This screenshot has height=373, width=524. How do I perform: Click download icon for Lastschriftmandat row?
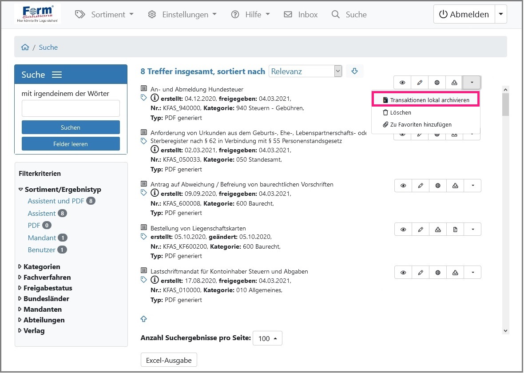pyautogui.click(x=455, y=273)
